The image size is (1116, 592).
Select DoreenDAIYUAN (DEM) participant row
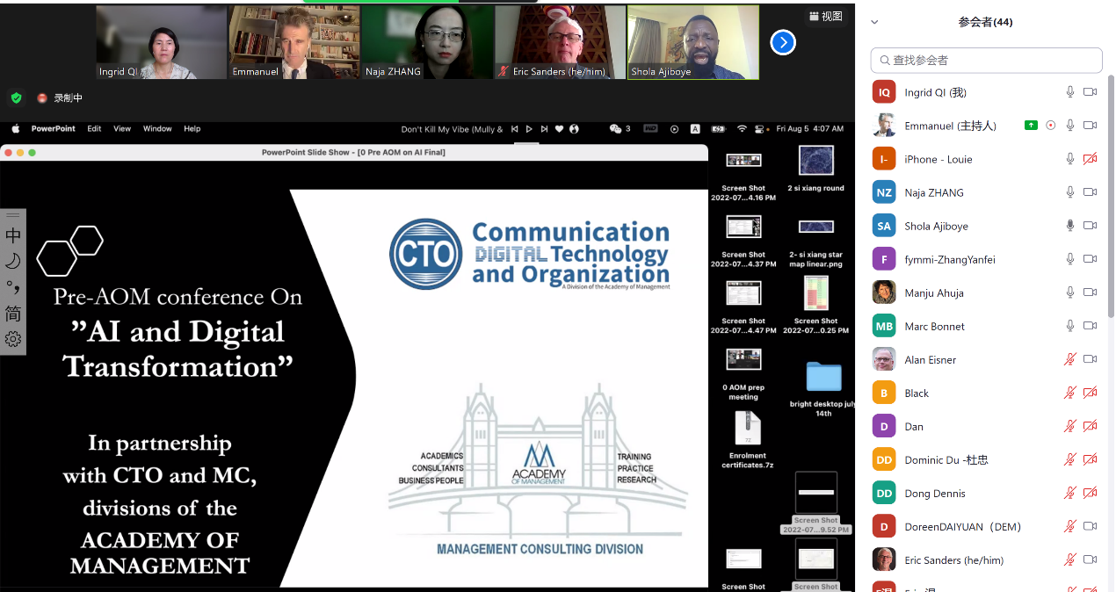click(x=986, y=526)
